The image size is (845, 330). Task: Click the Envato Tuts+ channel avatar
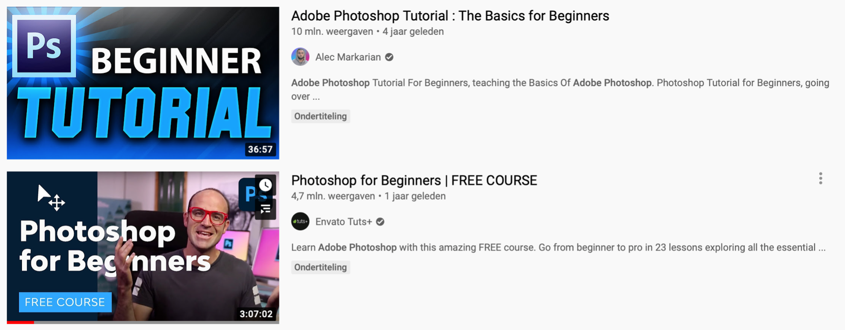click(x=300, y=221)
